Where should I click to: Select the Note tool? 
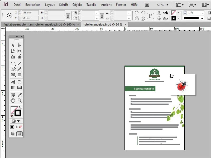coord(13,95)
